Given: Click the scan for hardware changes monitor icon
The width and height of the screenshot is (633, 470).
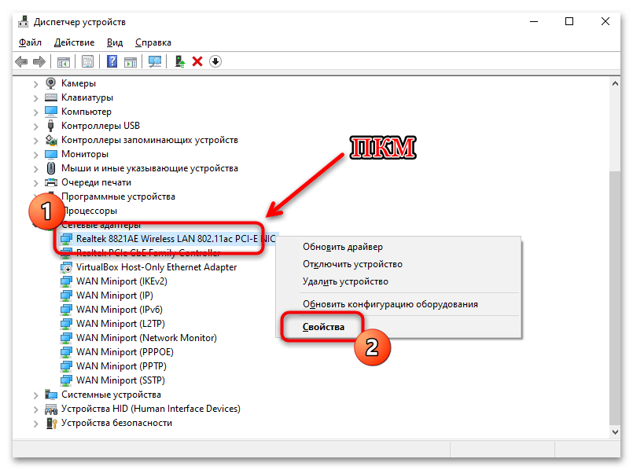Looking at the screenshot, I should point(155,61).
